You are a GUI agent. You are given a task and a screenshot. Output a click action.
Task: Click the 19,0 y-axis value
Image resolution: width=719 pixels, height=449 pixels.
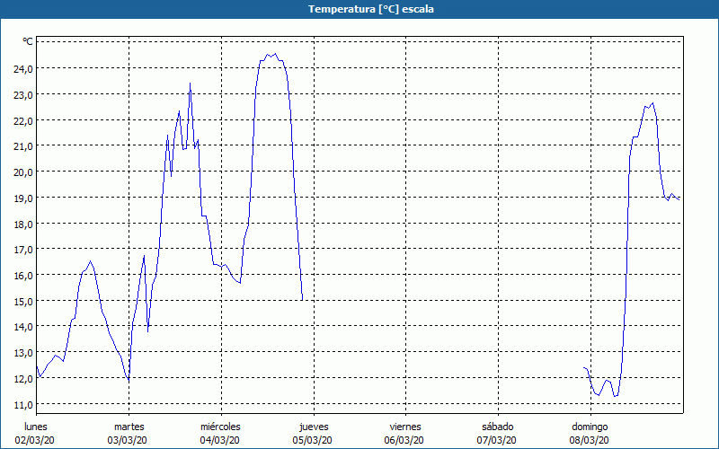pyautogui.click(x=23, y=198)
